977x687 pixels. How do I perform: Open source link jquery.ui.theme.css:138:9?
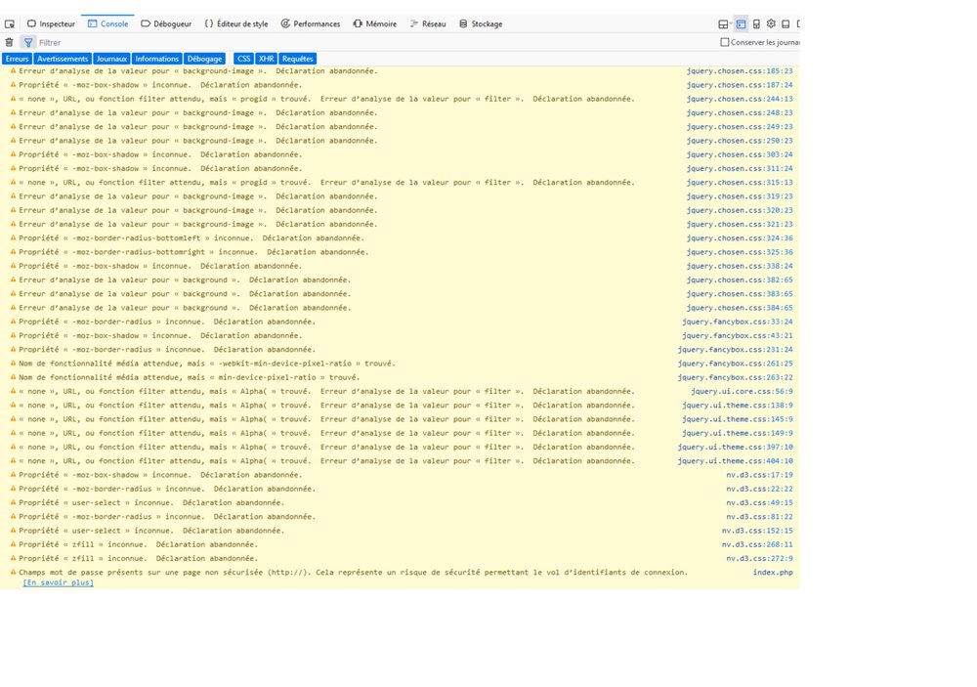(737, 406)
